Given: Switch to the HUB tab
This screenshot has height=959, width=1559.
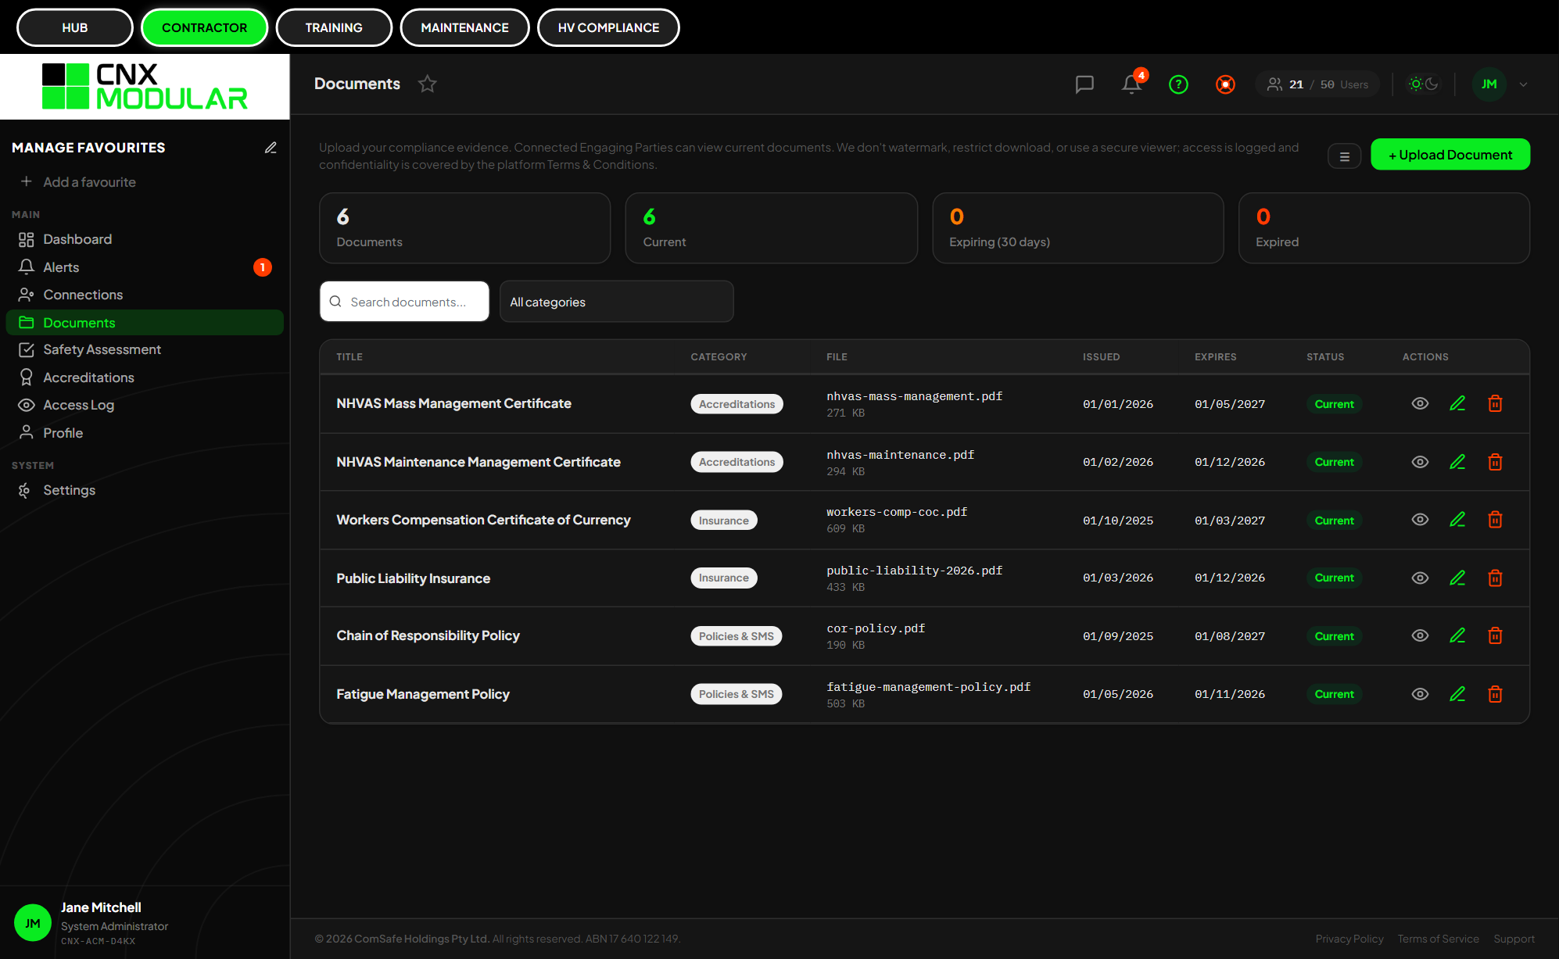Looking at the screenshot, I should [x=75, y=27].
